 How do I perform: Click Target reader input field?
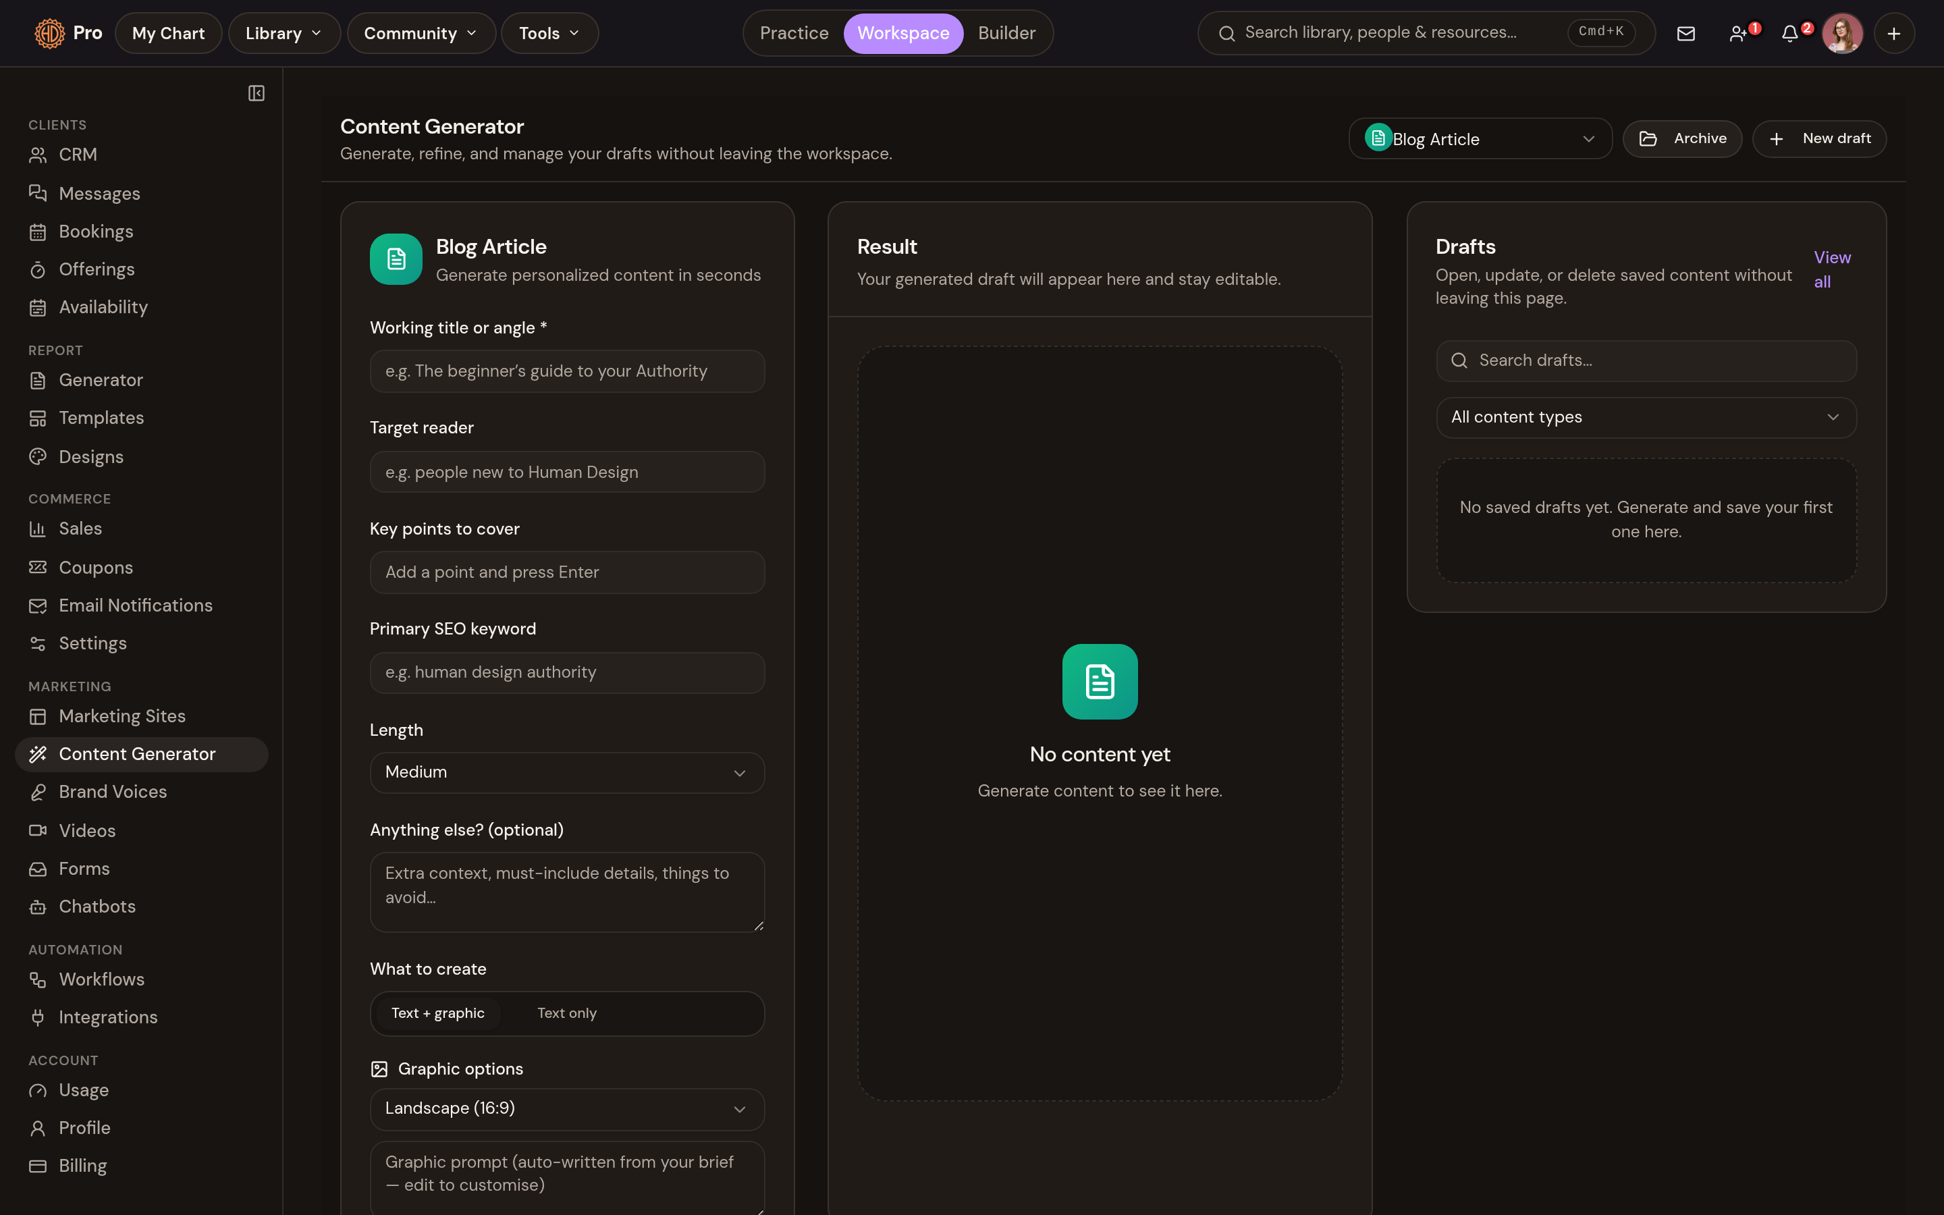(x=567, y=472)
